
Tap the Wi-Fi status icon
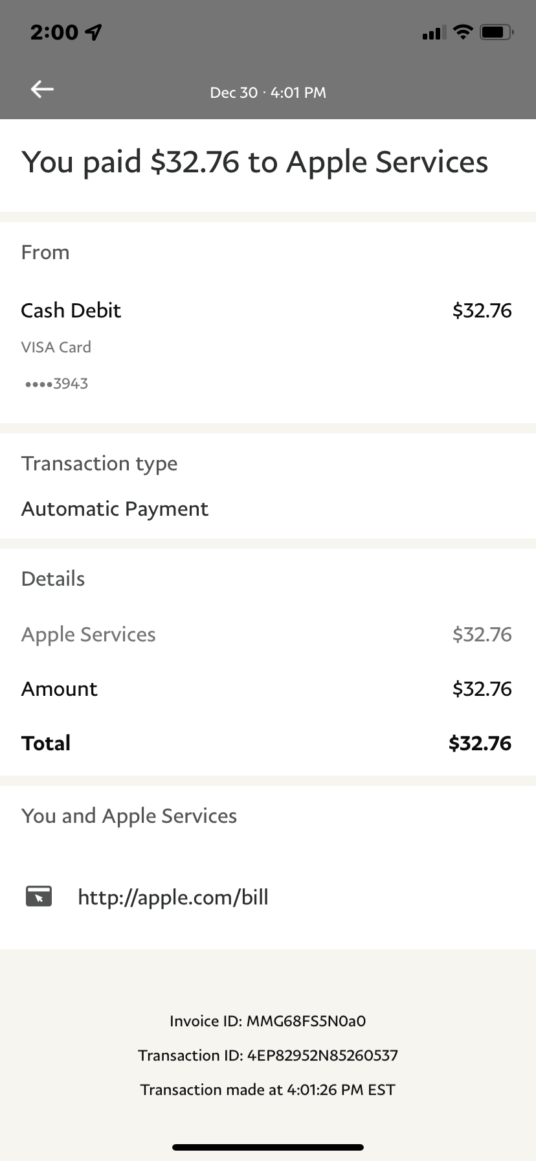coord(463,32)
